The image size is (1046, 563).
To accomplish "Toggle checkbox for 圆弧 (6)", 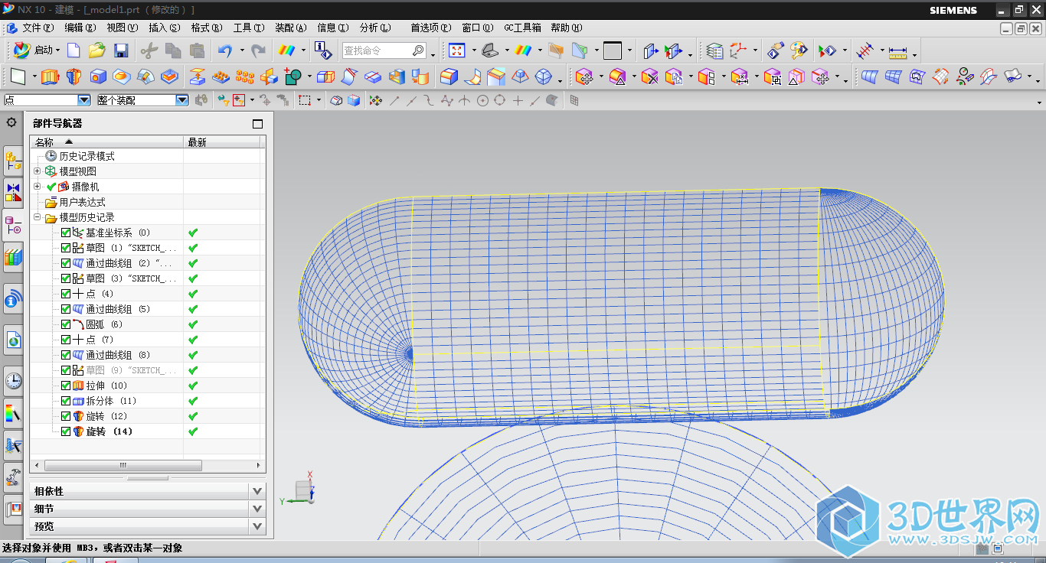I will pyautogui.click(x=66, y=324).
